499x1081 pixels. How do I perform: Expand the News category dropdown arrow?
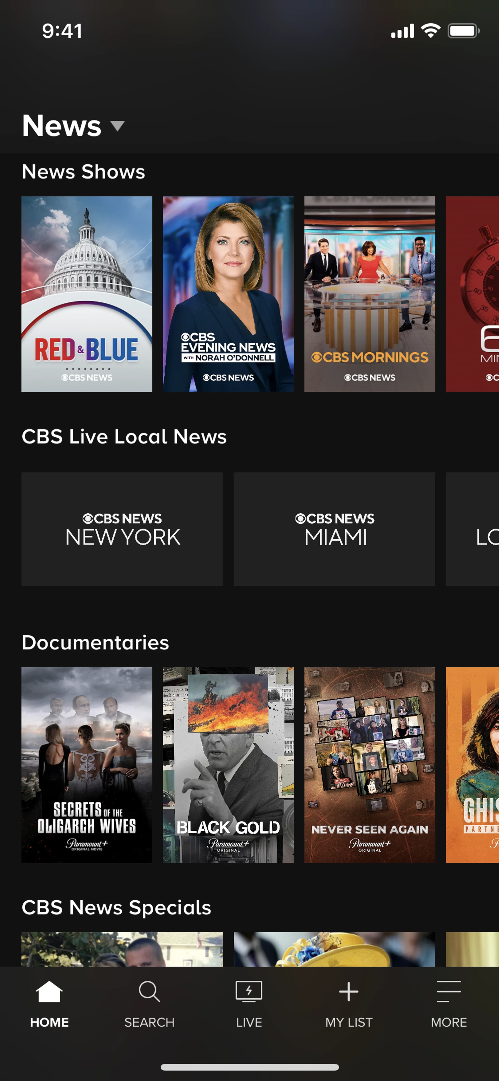(117, 126)
